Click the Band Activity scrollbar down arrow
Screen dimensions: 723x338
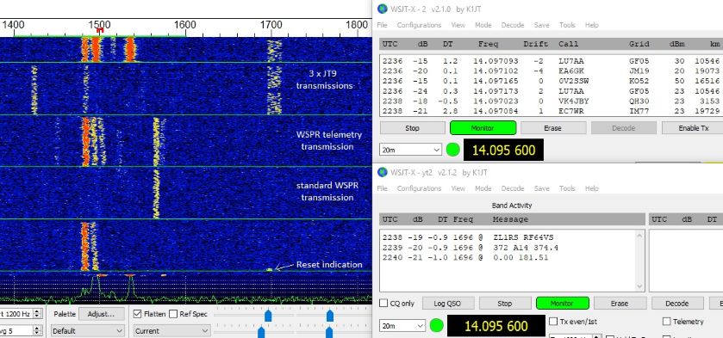(x=640, y=287)
